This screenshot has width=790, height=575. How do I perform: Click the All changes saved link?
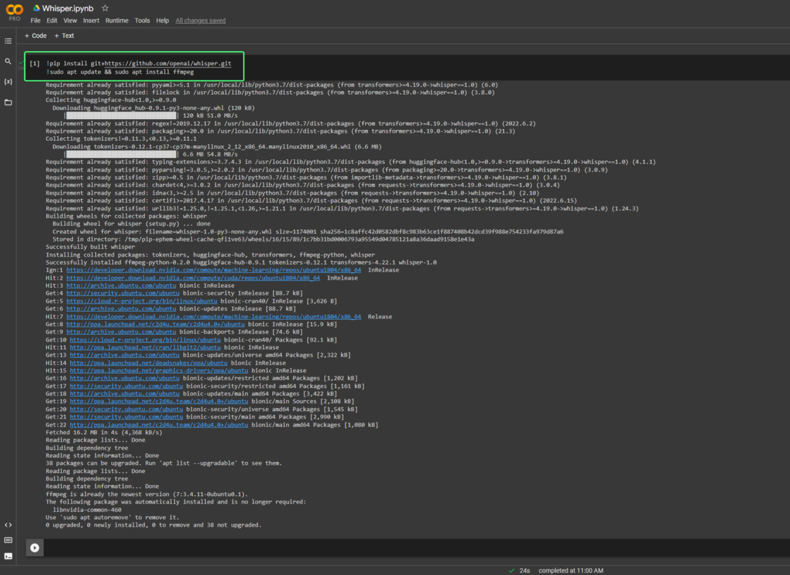[x=200, y=20]
